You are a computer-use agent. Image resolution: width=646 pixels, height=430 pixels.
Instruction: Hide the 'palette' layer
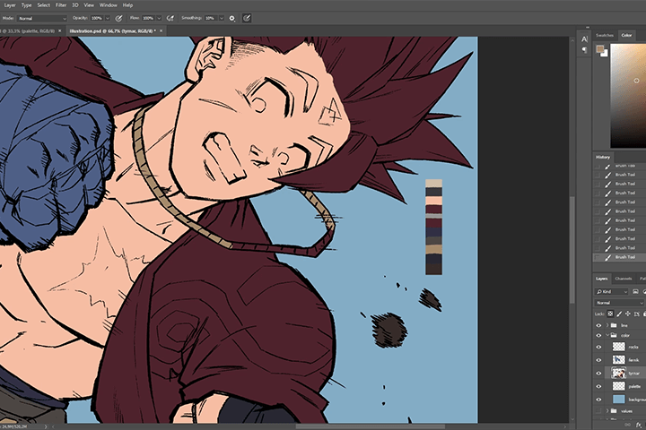(x=598, y=386)
